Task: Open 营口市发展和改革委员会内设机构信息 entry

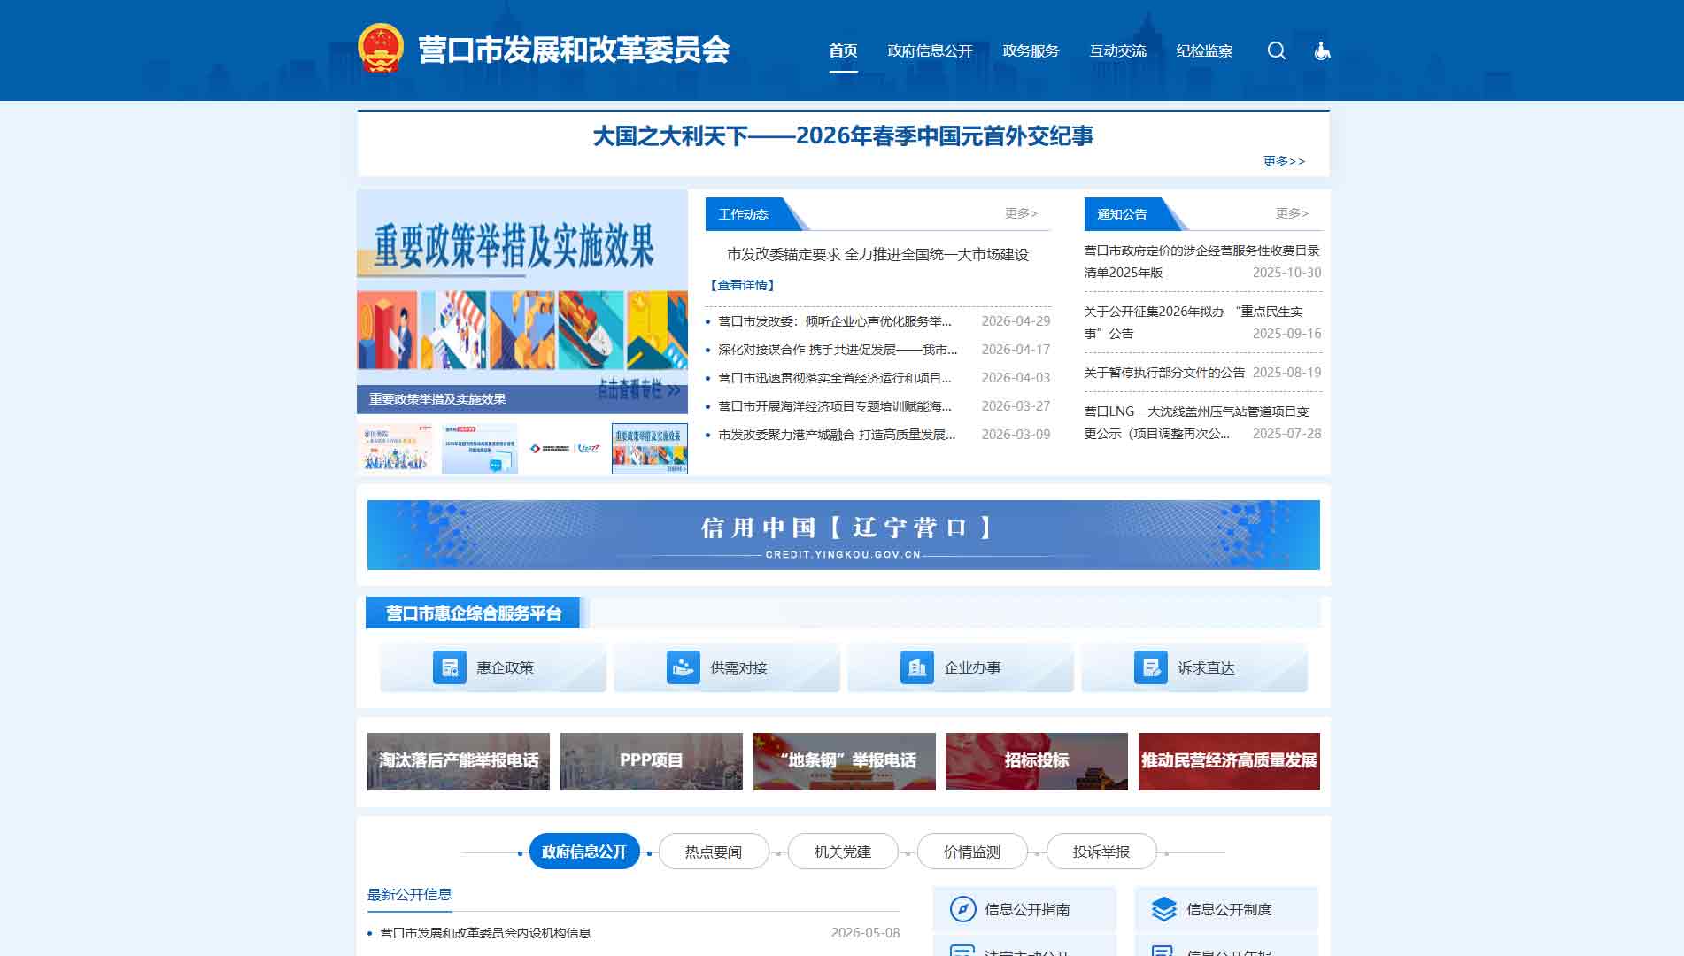Action: [485, 933]
